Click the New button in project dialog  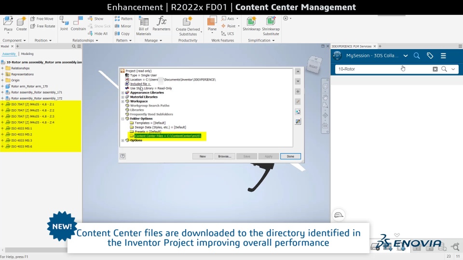203,156
